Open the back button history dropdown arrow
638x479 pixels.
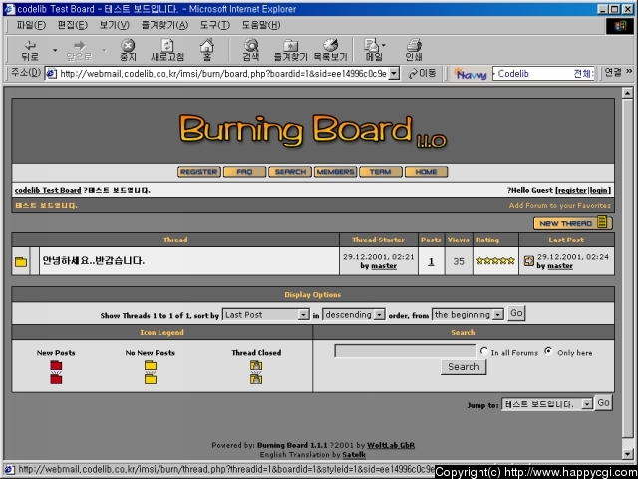[55, 51]
